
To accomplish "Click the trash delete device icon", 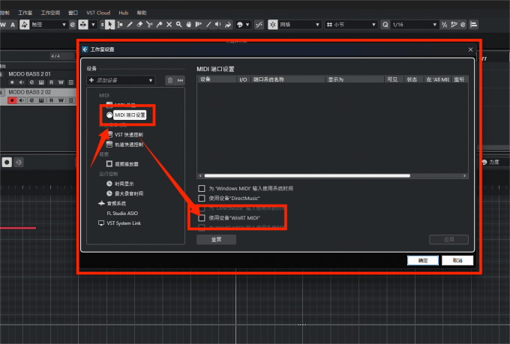I will point(170,80).
